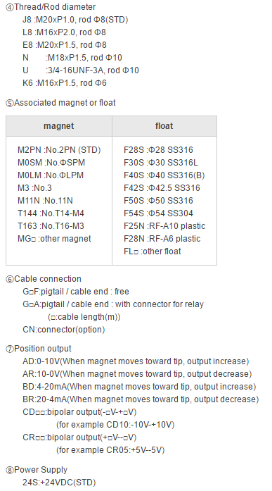272x491 pixels.
Task: Click the F25N RF-A10 plastic float entry
Action: click(x=164, y=226)
